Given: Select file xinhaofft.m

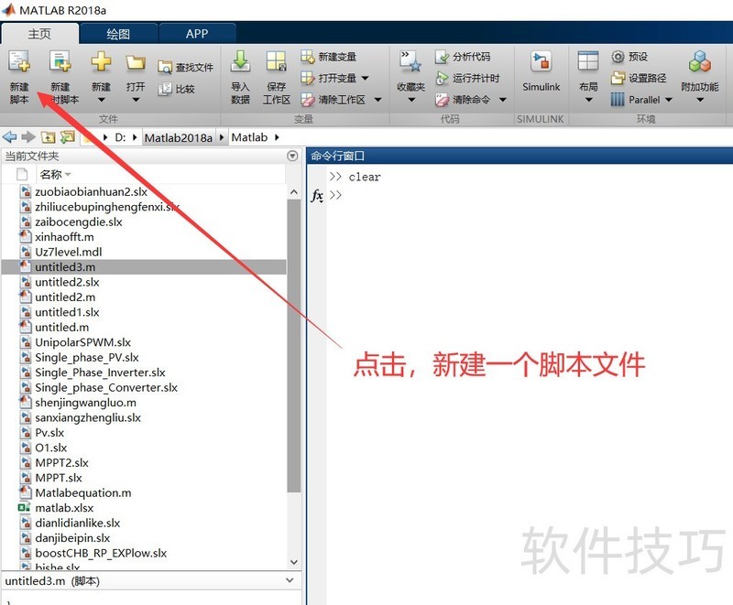Looking at the screenshot, I should coord(64,237).
